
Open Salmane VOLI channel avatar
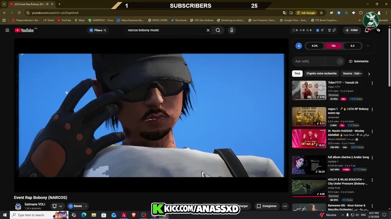[18, 206]
